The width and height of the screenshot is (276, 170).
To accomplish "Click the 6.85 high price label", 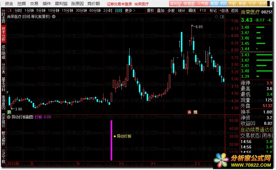I will (x=199, y=27).
